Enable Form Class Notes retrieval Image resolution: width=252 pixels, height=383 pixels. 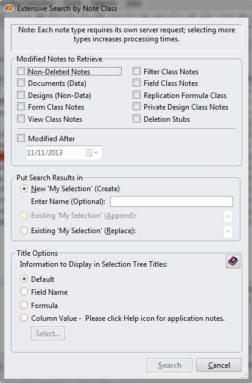coord(21,107)
